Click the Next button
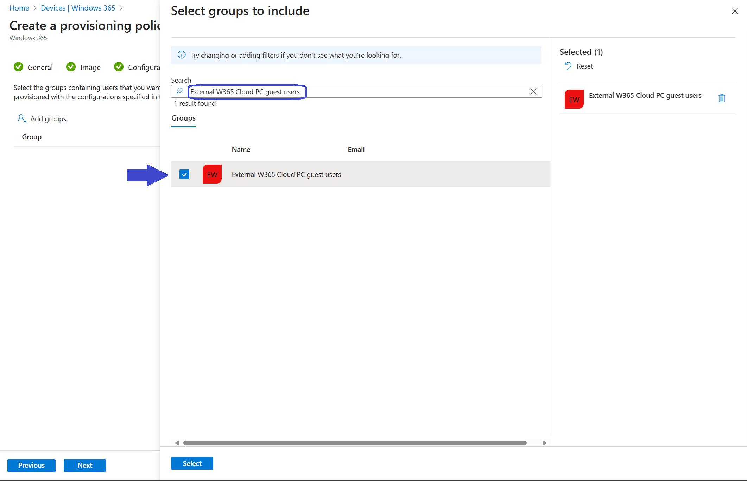This screenshot has width=747, height=481. (x=84, y=465)
